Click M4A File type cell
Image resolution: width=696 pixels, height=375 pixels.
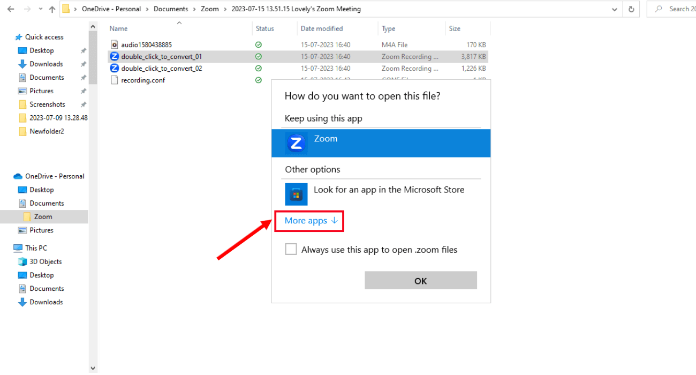pyautogui.click(x=395, y=44)
